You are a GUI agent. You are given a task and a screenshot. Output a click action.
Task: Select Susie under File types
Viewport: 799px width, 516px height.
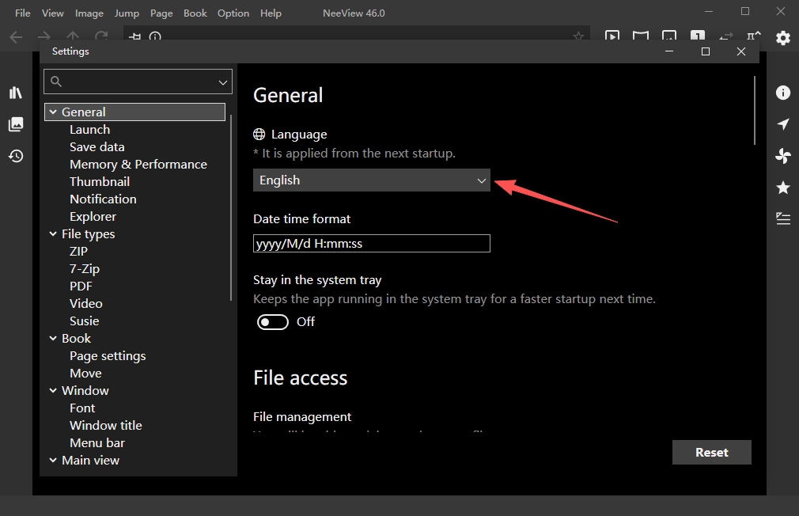84,321
